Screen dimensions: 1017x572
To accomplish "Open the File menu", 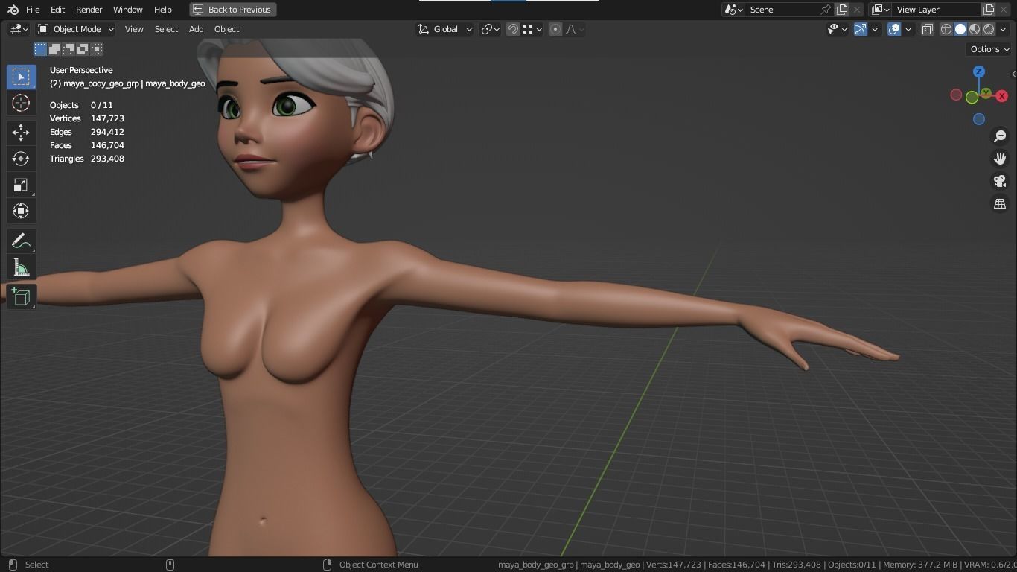I will pyautogui.click(x=33, y=10).
